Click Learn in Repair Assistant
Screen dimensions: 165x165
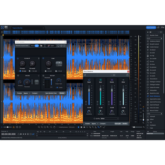51,46
